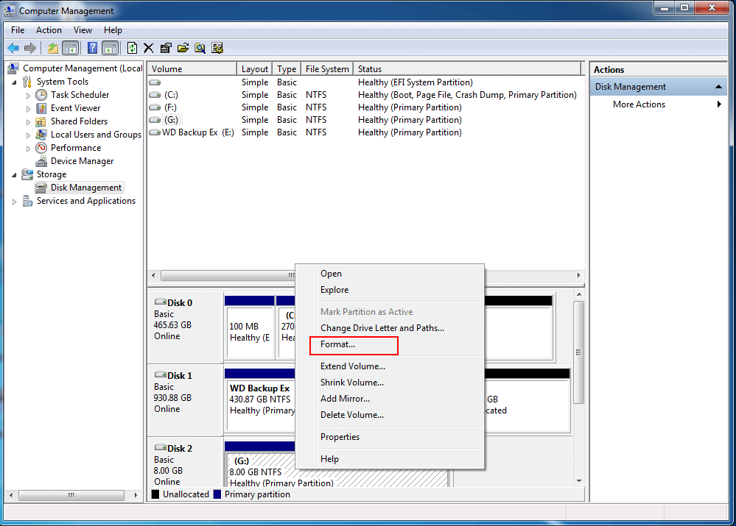Screen dimensions: 736x526
Task: Toggle the Show/Hide Action Pane icon
Action: 110,48
